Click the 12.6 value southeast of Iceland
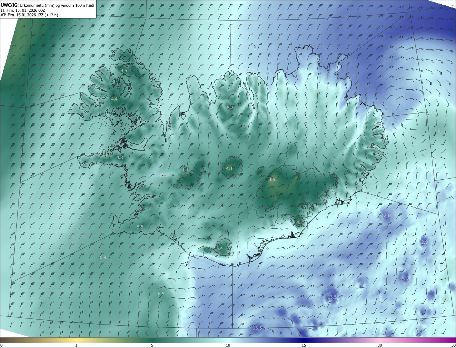This screenshot has height=348, width=456. point(386,215)
